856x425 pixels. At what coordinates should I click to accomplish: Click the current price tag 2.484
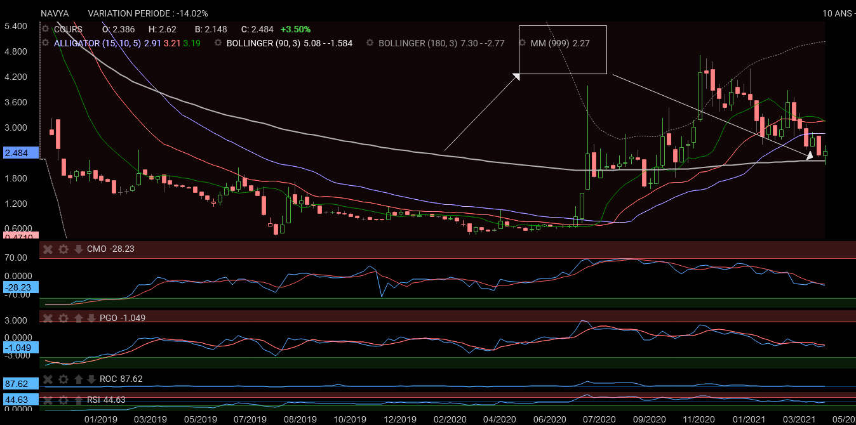20,153
